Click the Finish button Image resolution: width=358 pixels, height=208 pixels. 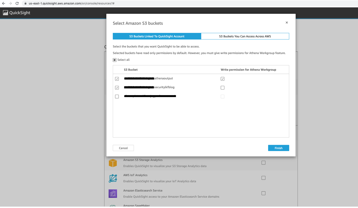[278, 148]
